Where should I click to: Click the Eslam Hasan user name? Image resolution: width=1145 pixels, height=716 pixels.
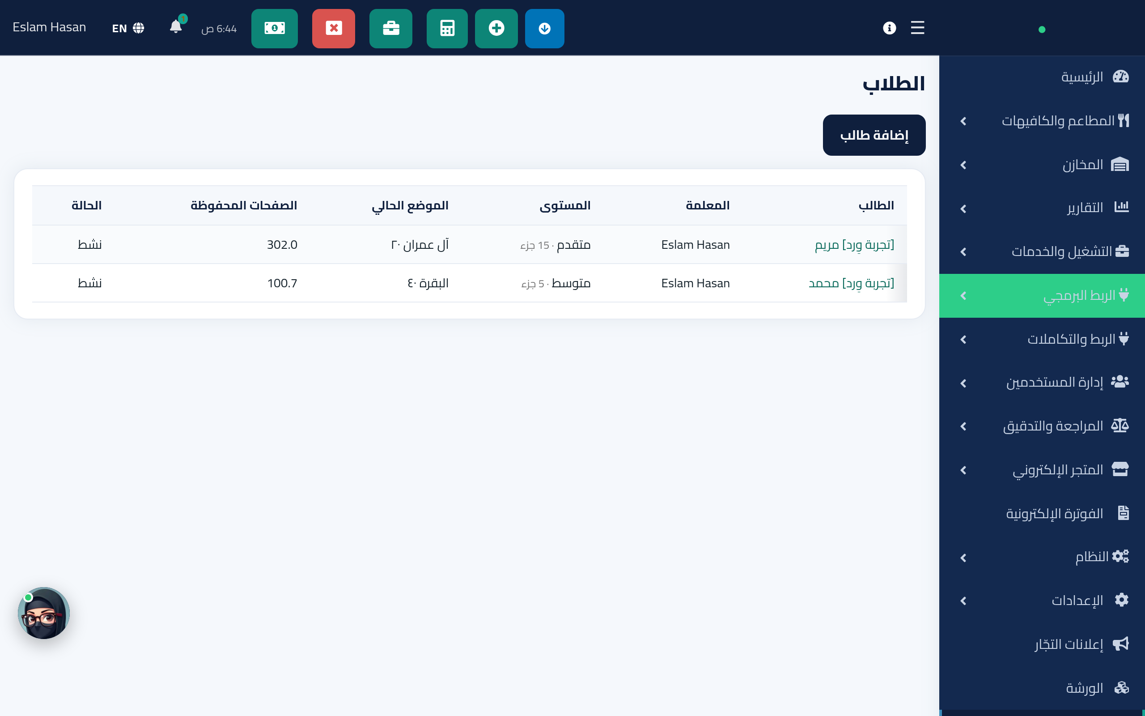[49, 27]
